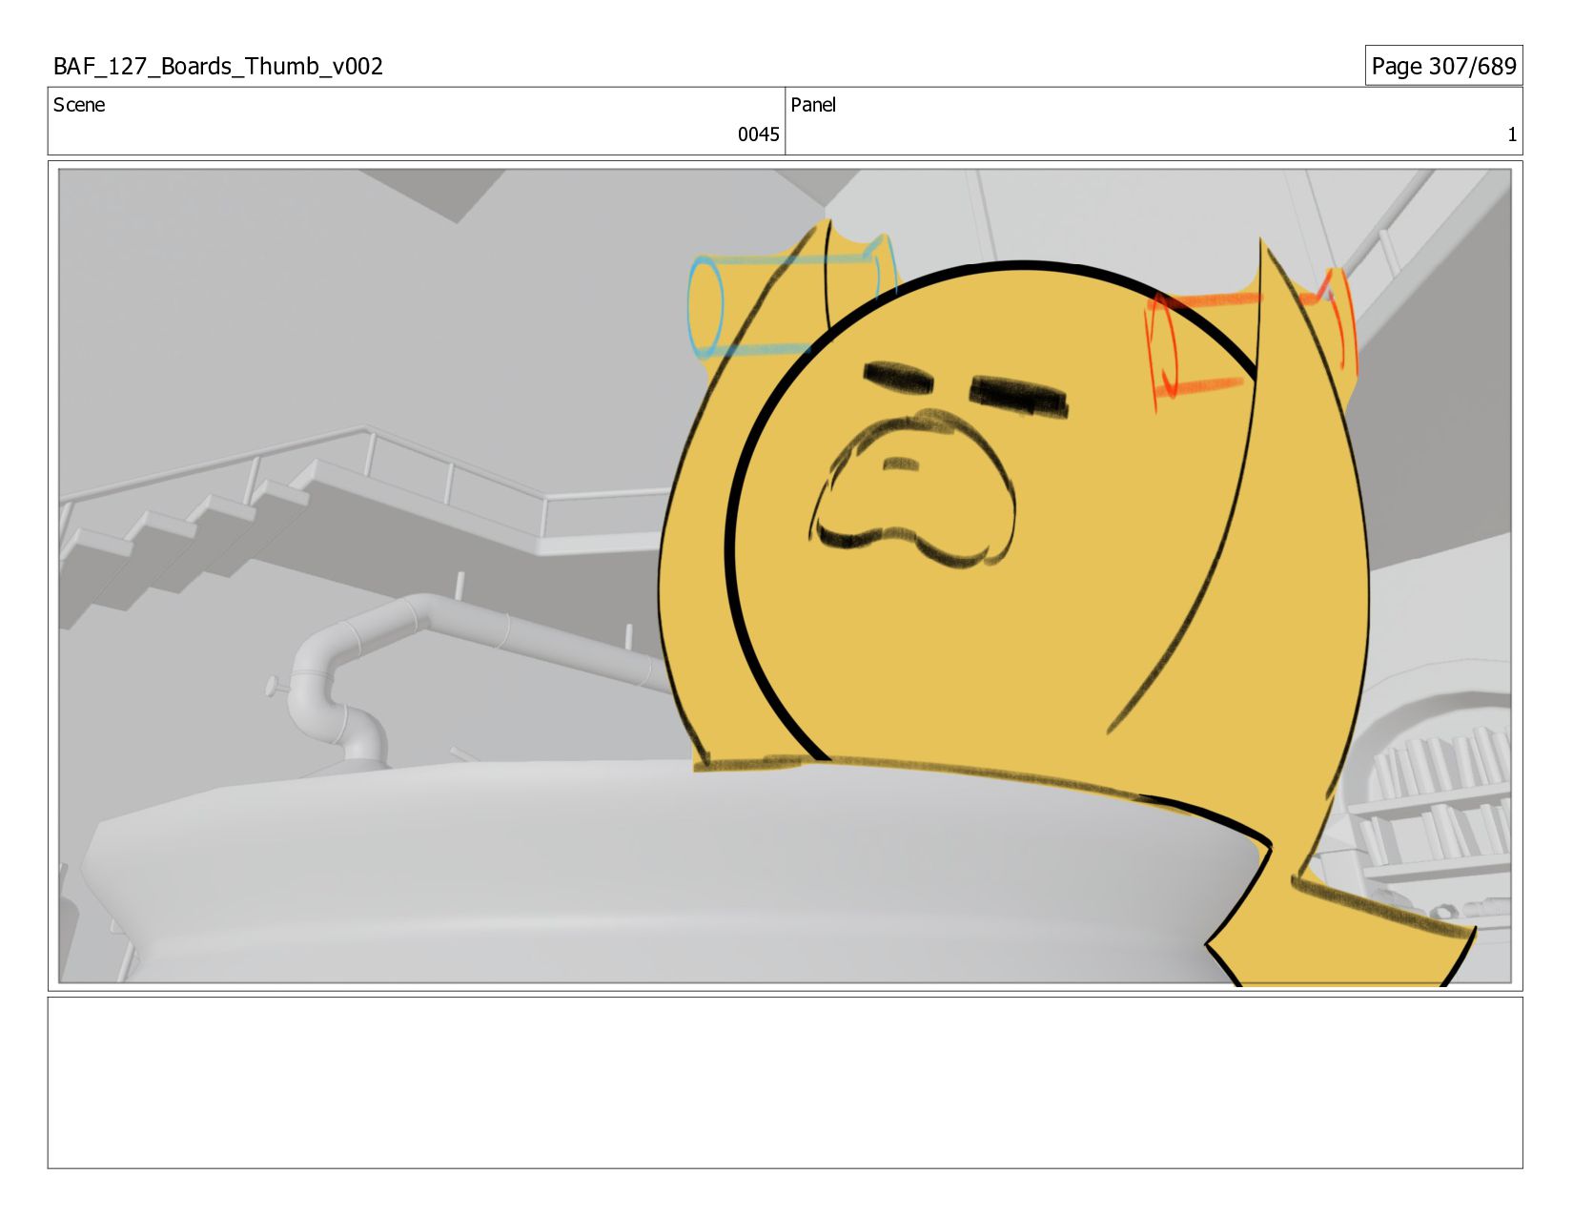The image size is (1573, 1216).
Task: Click the document title BAF_127_Boards_Thumb_v002
Action: [x=218, y=66]
